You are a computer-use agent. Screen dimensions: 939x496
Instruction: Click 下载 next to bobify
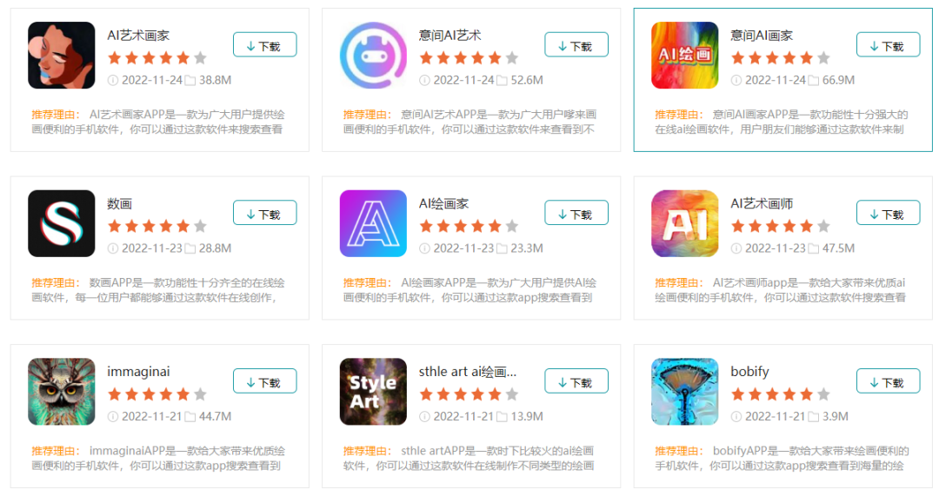tap(888, 381)
